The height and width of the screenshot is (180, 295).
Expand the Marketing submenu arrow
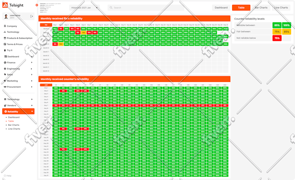pyautogui.click(x=32, y=81)
